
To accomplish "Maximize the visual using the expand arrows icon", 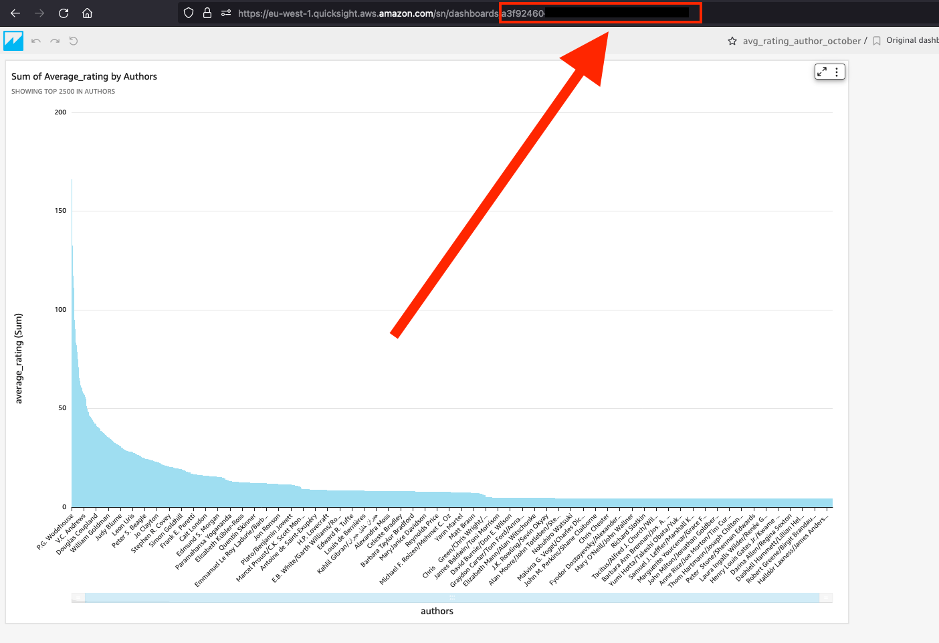I will click(822, 71).
